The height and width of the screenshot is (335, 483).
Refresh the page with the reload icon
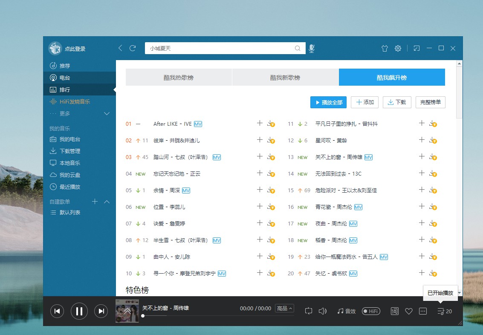pyautogui.click(x=133, y=48)
